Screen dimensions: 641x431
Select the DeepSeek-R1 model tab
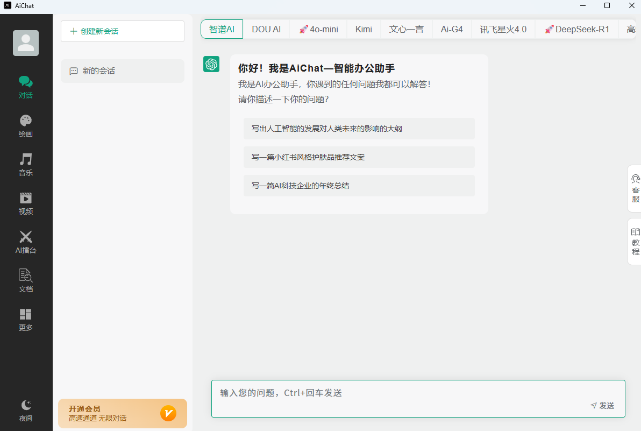[576, 29]
